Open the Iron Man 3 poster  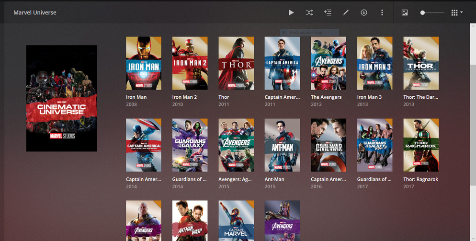click(x=374, y=63)
